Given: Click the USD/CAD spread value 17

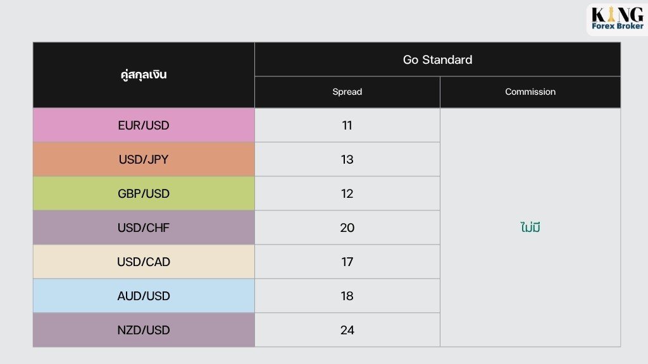Looking at the screenshot, I should click(347, 262).
